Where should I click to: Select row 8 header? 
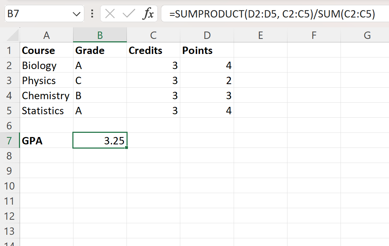tap(9, 156)
